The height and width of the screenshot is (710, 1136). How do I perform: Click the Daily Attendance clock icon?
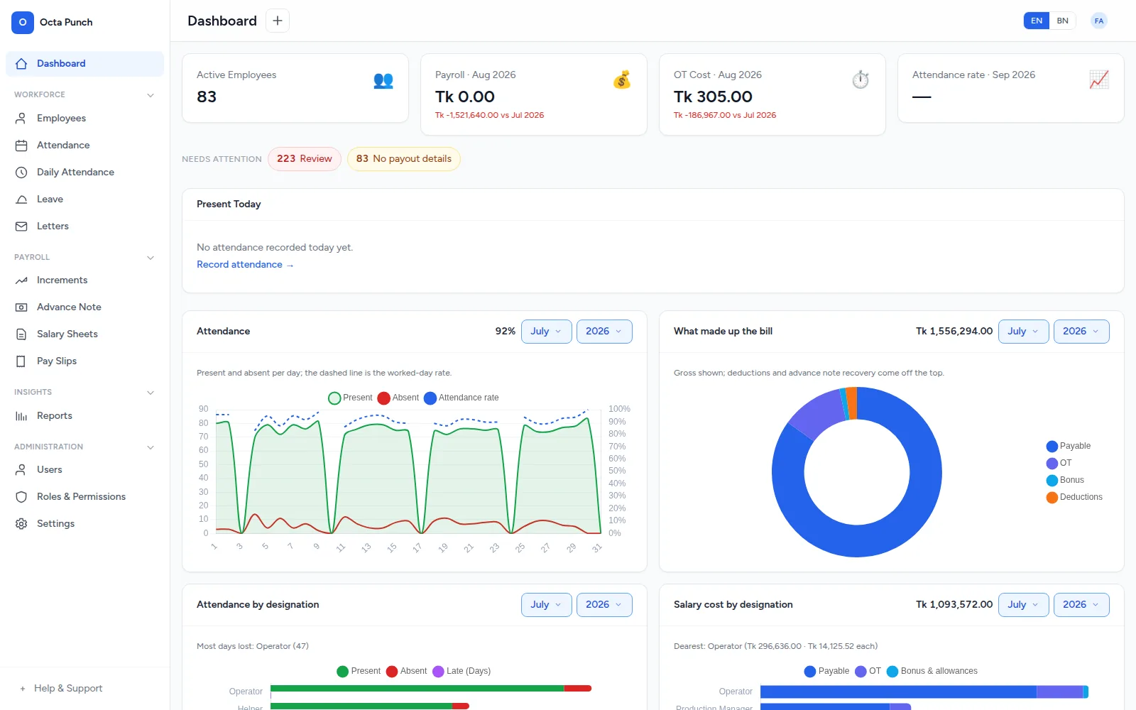pos(21,173)
